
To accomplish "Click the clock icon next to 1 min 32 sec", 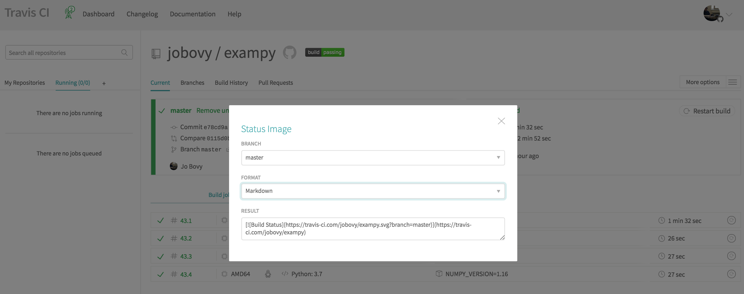I will coord(662,220).
